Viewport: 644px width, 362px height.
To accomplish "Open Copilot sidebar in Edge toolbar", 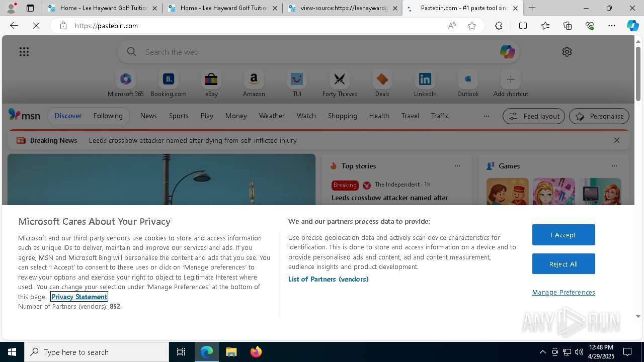I will coord(632,26).
